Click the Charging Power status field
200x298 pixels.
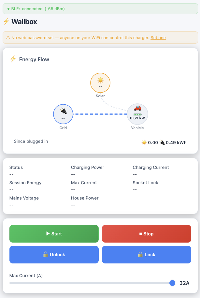pos(88,171)
